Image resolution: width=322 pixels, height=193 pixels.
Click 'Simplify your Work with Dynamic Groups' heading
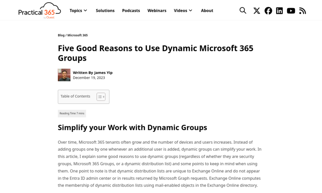[x=132, y=127]
